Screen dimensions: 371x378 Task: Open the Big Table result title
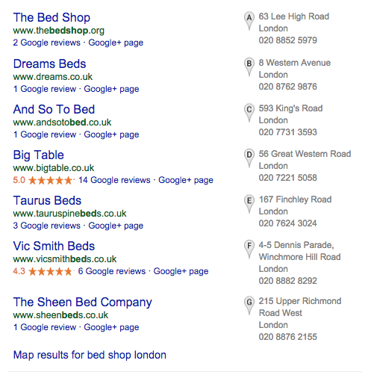(39, 155)
